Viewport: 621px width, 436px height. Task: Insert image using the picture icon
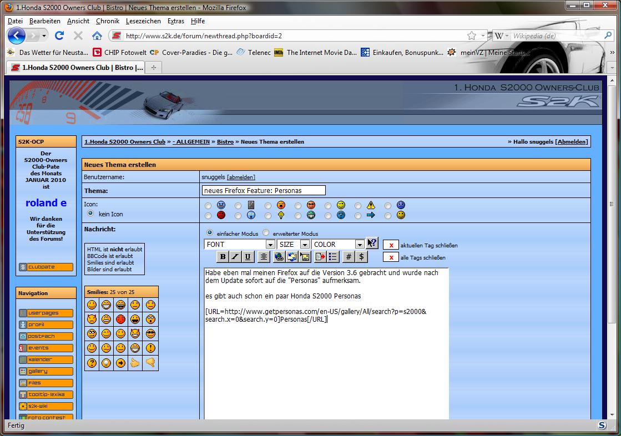coord(304,256)
